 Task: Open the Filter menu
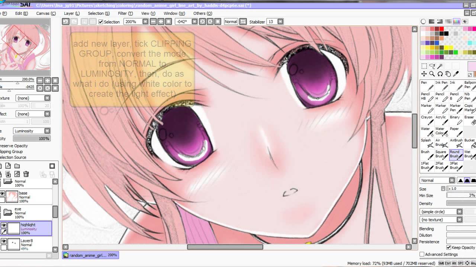tap(125, 13)
